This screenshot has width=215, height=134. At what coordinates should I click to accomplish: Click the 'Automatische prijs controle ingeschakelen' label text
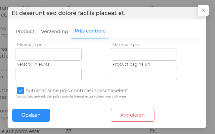pyautogui.click(x=77, y=90)
